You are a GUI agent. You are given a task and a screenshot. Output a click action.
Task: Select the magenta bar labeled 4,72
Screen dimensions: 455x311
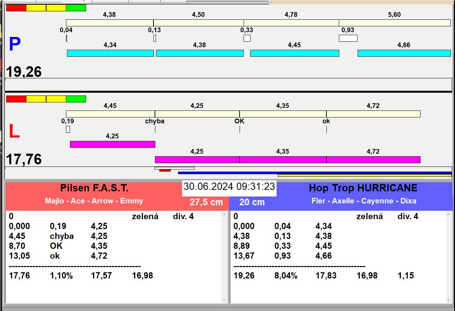click(373, 160)
